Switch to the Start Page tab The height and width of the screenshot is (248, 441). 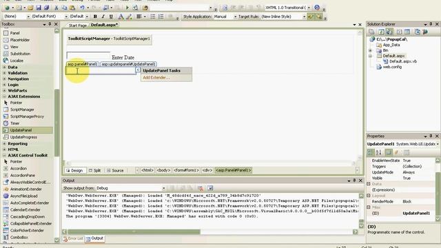[78, 25]
